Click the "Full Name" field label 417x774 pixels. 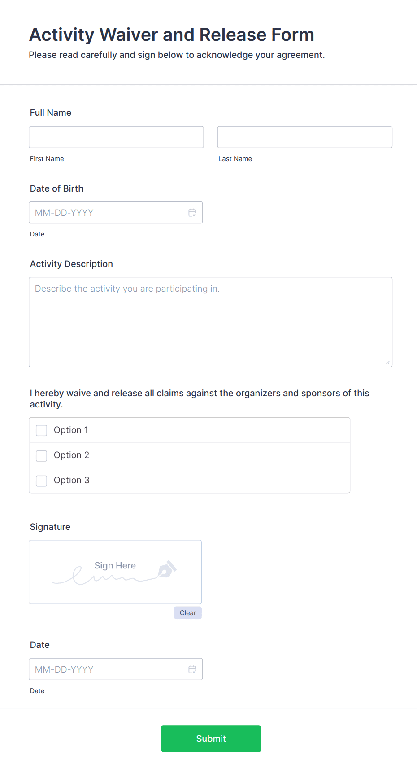pos(51,113)
